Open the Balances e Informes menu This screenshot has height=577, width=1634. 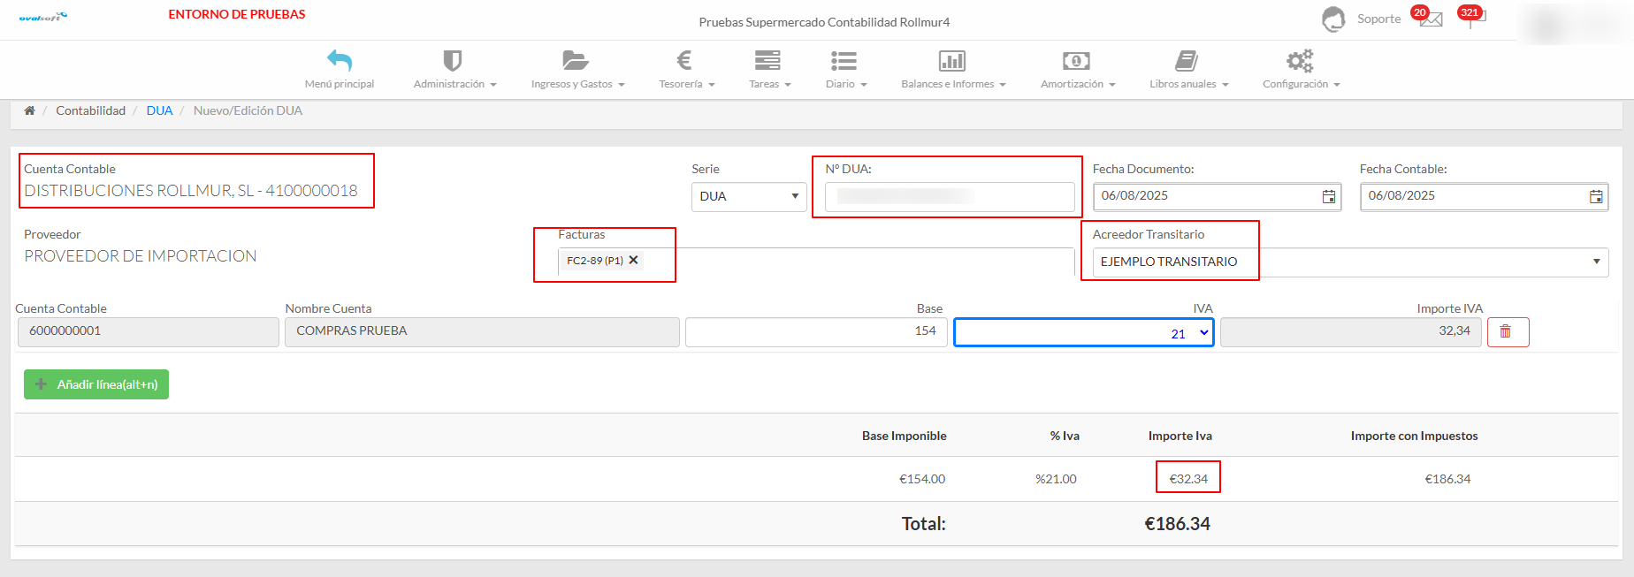tap(952, 70)
